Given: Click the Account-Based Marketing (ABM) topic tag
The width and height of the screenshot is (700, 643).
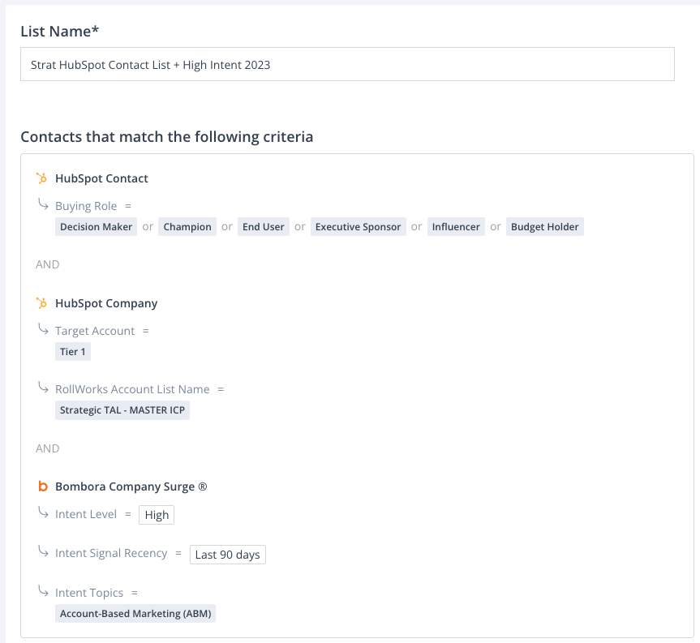Looking at the screenshot, I should point(135,614).
